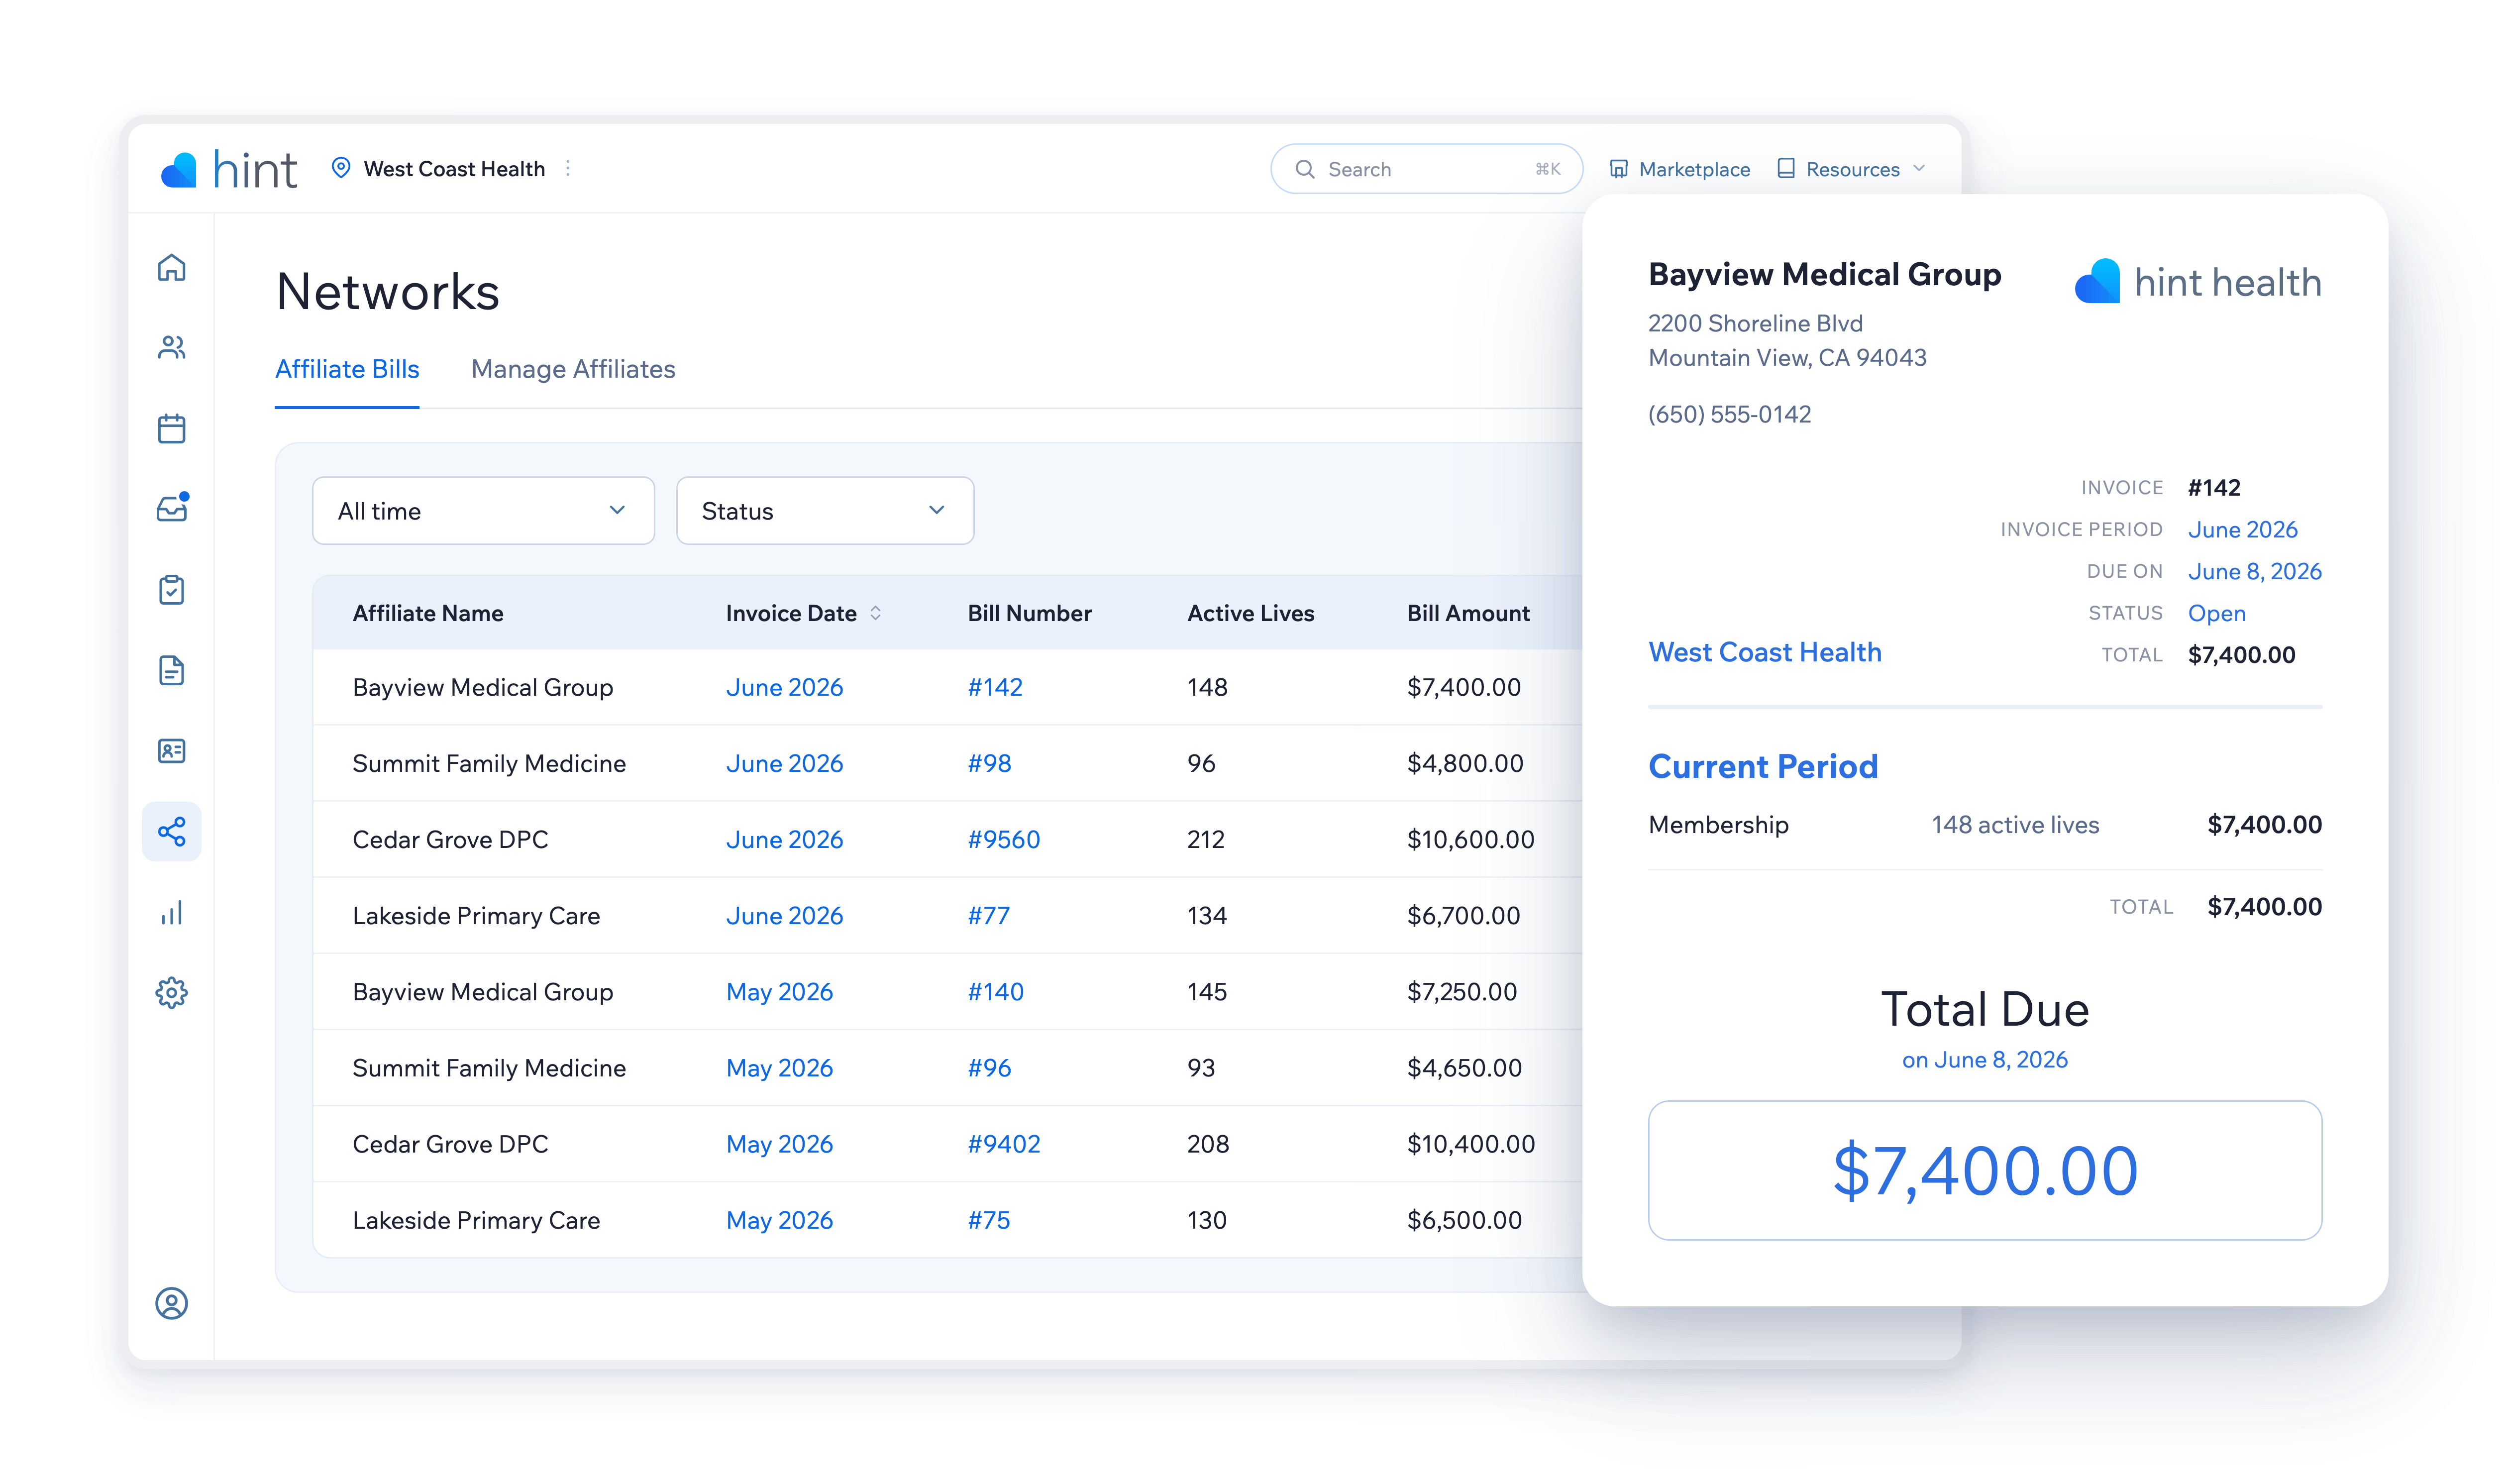2508x1484 pixels.
Task: Select the Networks share icon in sidebar
Action: pos(172,832)
